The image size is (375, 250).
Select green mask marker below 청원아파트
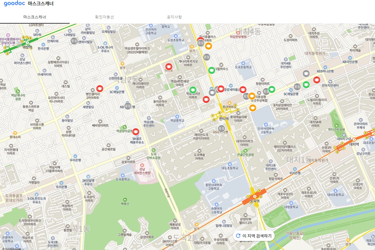pos(272,89)
